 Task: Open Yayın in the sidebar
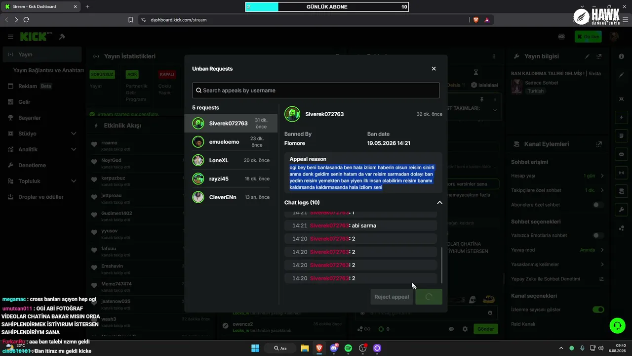42,54
